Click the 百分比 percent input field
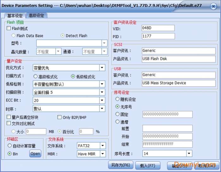Screen dimensions: 221x172 tap(86, 131)
